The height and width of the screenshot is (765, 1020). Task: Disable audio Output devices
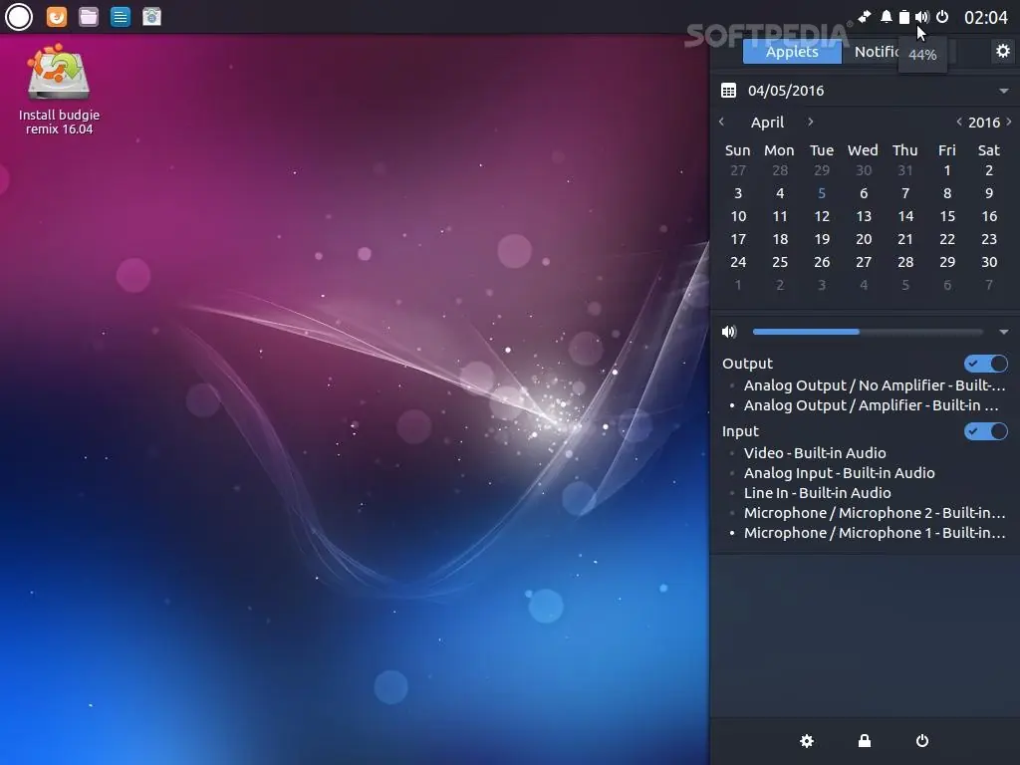point(985,364)
